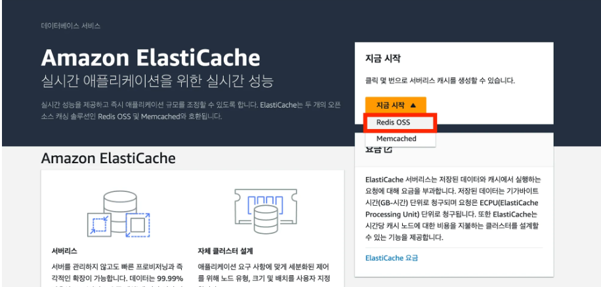Click the 데이터베이스 서비스 breadcrumb text

70,26
